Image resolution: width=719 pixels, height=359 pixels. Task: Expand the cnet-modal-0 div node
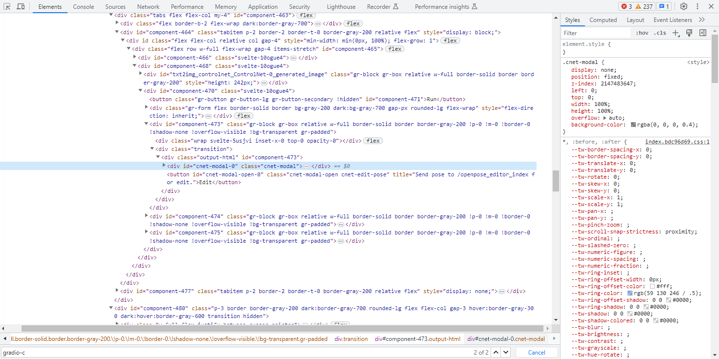point(163,166)
